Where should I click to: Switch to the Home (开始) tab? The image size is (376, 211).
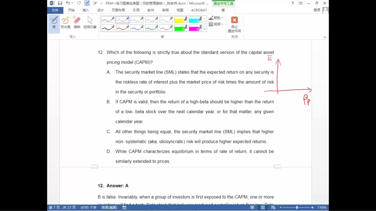click(71, 10)
